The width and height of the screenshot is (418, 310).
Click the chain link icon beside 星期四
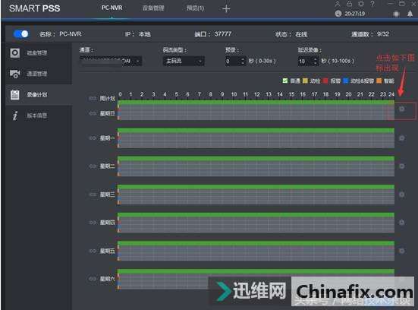(93, 222)
